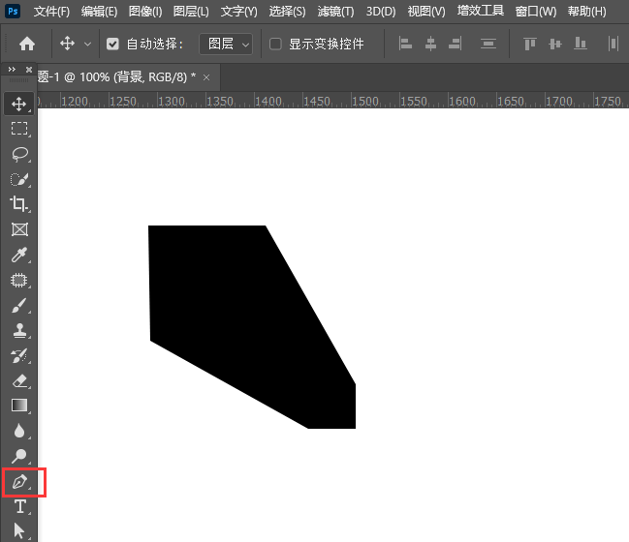
Task: Click the Clone Stamp tool
Action: click(18, 331)
